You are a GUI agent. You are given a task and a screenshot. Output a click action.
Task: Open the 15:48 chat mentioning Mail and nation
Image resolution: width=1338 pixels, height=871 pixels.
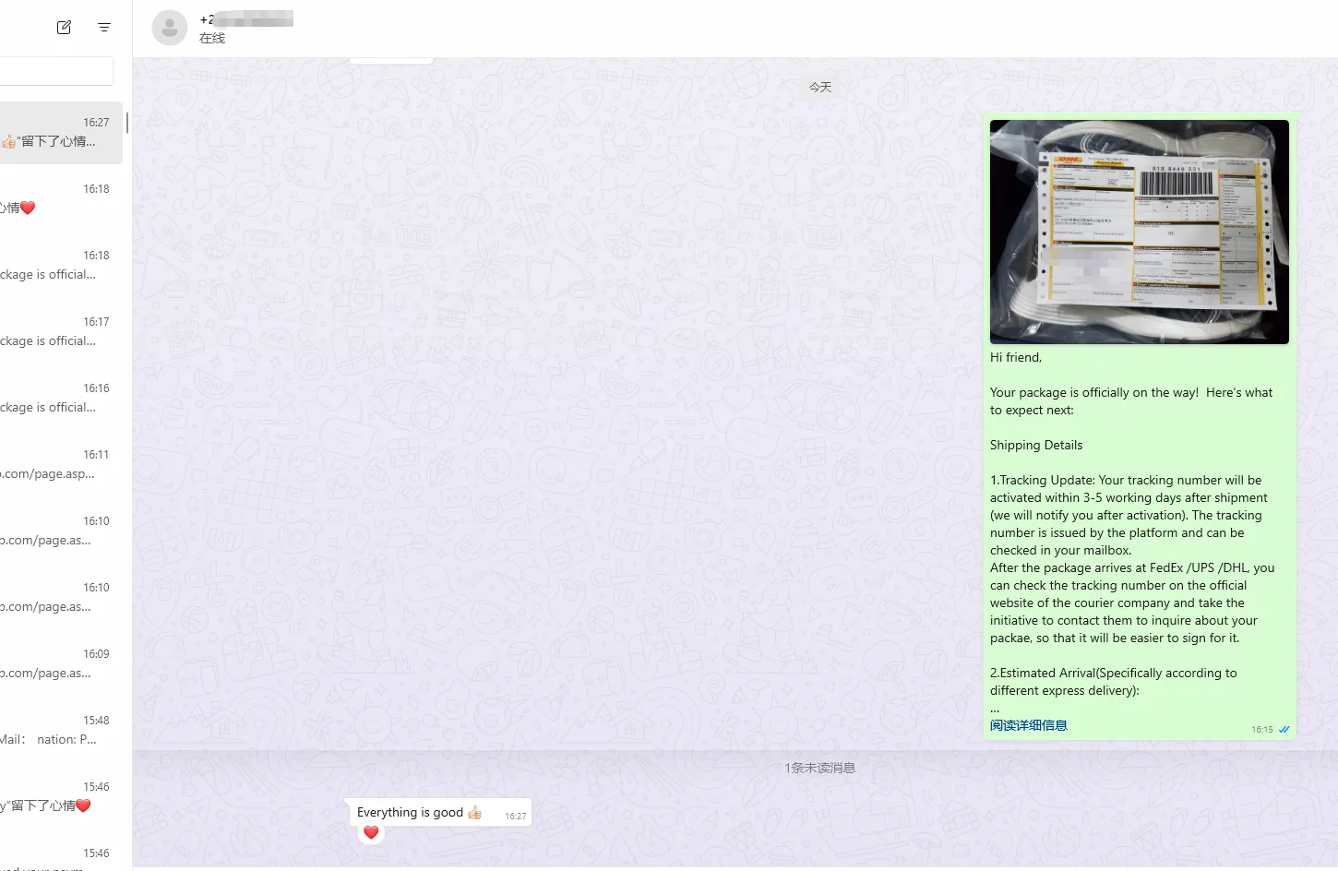click(61, 731)
